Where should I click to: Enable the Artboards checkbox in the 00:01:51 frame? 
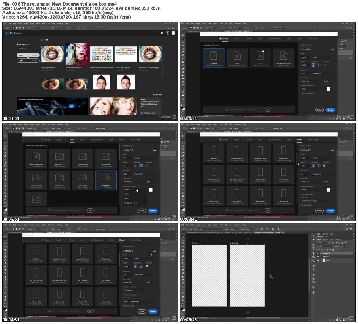pos(324,65)
